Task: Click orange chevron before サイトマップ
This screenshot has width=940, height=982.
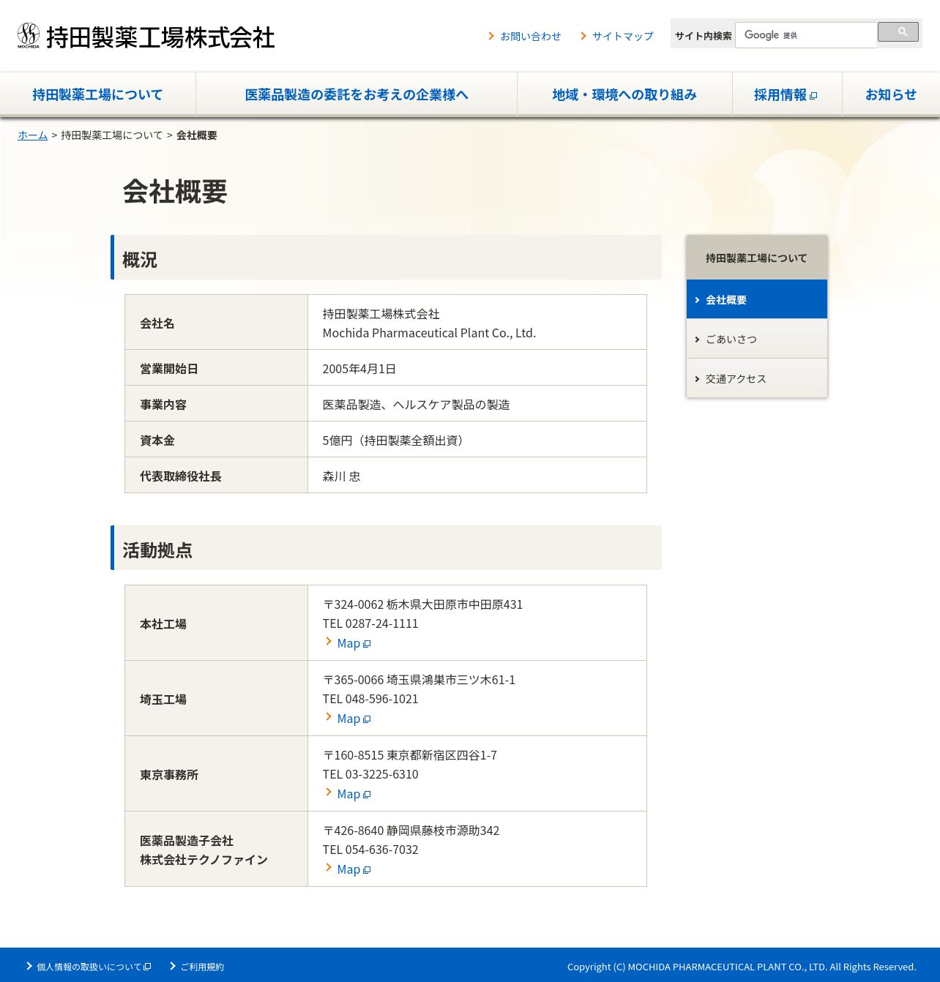Action: pyautogui.click(x=583, y=36)
